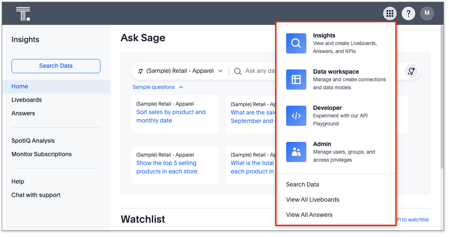Open the Admin users icon

[296, 152]
